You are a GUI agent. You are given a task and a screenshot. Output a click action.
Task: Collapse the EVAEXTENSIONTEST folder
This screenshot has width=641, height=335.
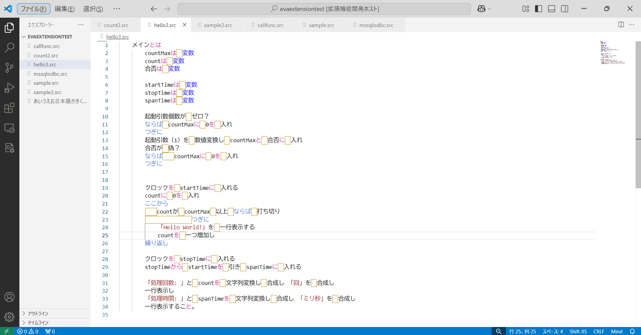(x=24, y=37)
